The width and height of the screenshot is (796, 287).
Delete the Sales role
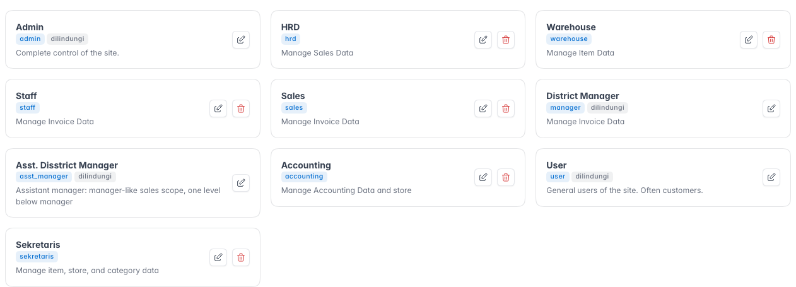tap(506, 108)
